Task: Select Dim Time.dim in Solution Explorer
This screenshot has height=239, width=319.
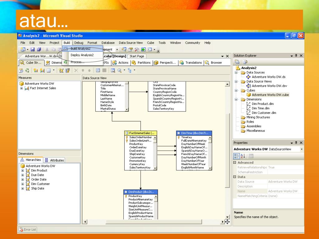Action: (x=260, y=108)
